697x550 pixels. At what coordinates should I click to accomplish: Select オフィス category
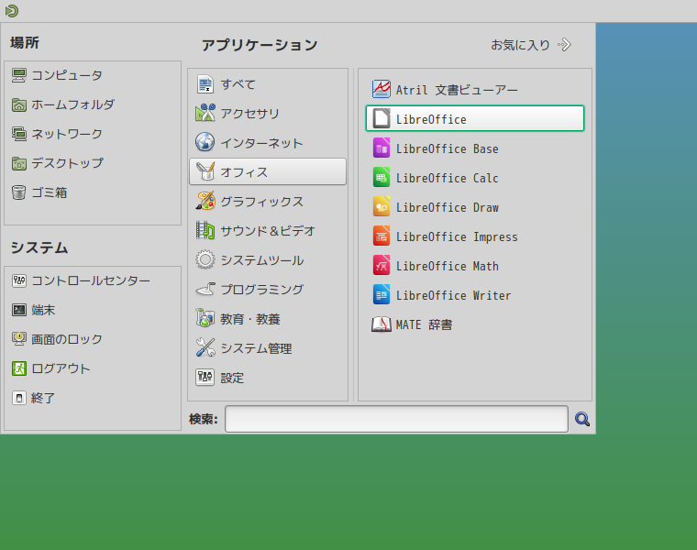tap(268, 171)
